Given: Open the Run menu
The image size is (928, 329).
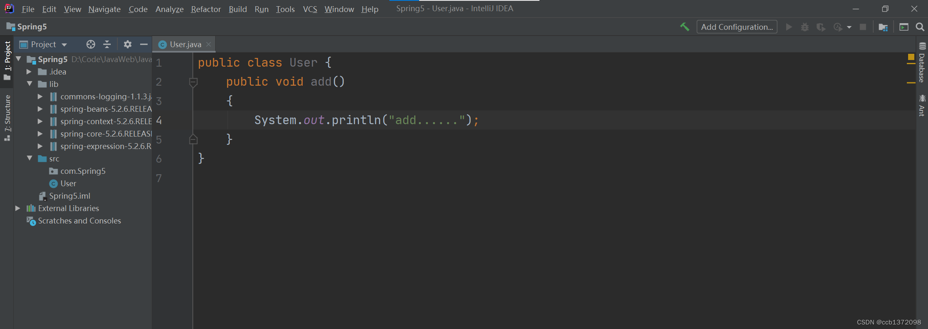Looking at the screenshot, I should click(x=262, y=9).
